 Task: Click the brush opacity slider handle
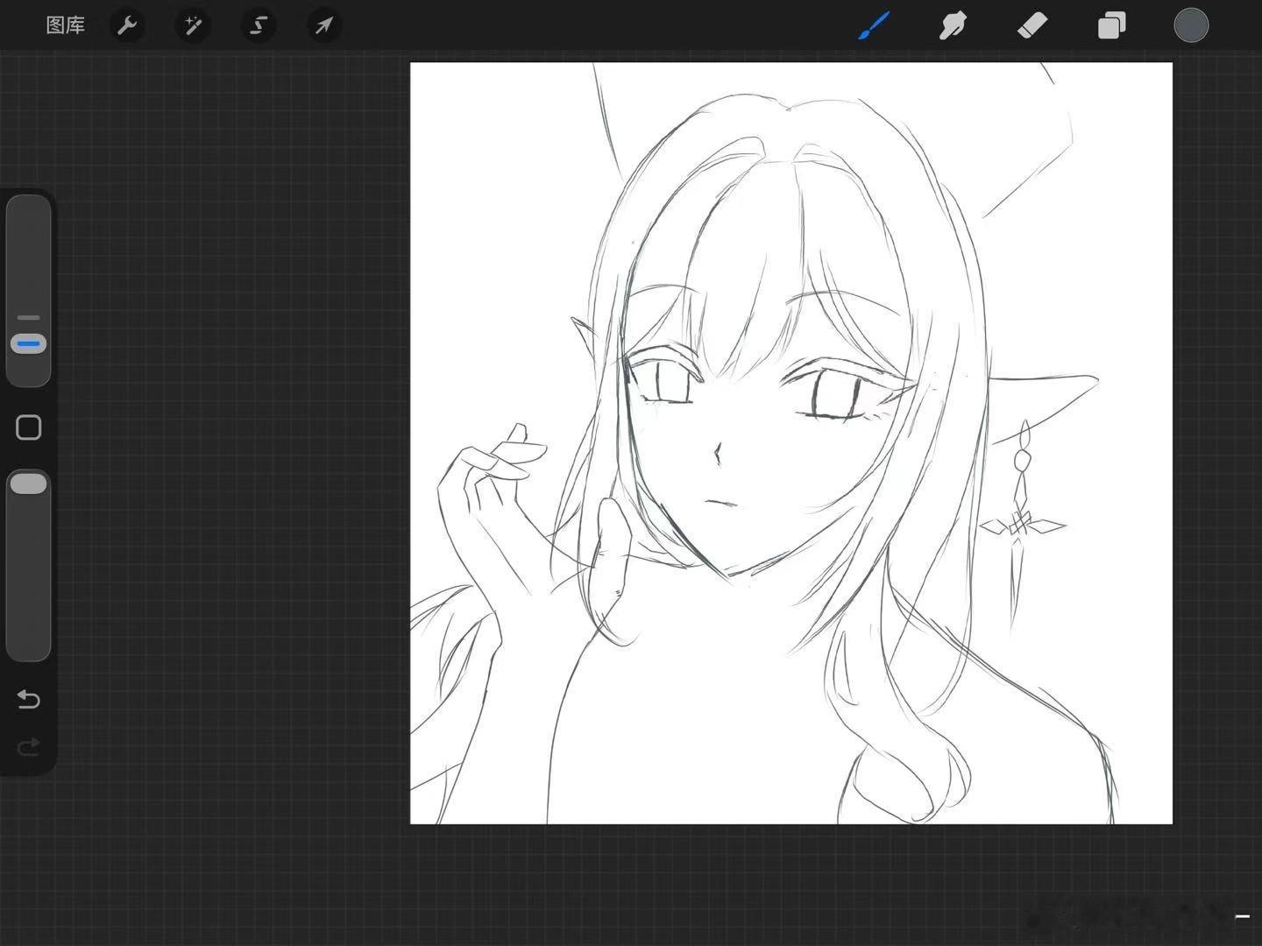click(x=29, y=484)
